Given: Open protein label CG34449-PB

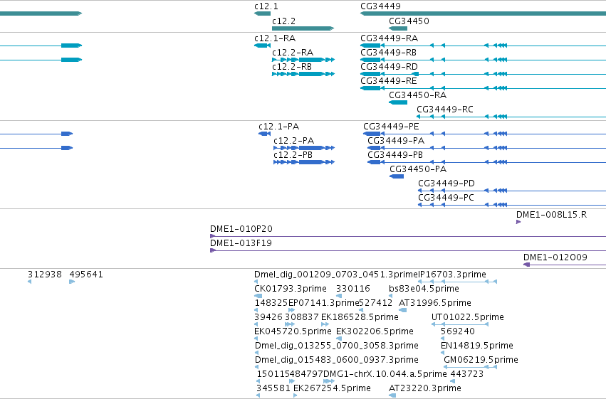Looking at the screenshot, I should [395, 156].
